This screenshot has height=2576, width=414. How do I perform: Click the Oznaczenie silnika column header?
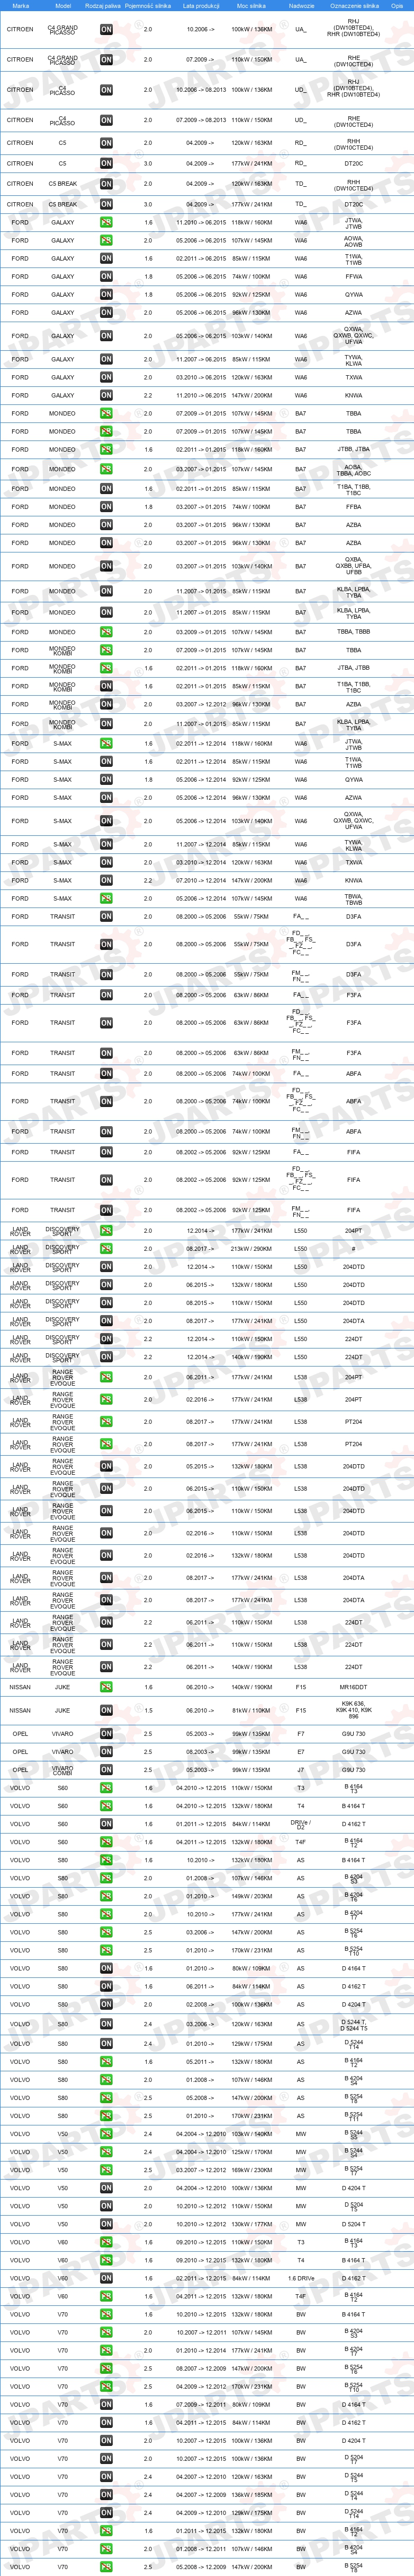pyautogui.click(x=354, y=6)
